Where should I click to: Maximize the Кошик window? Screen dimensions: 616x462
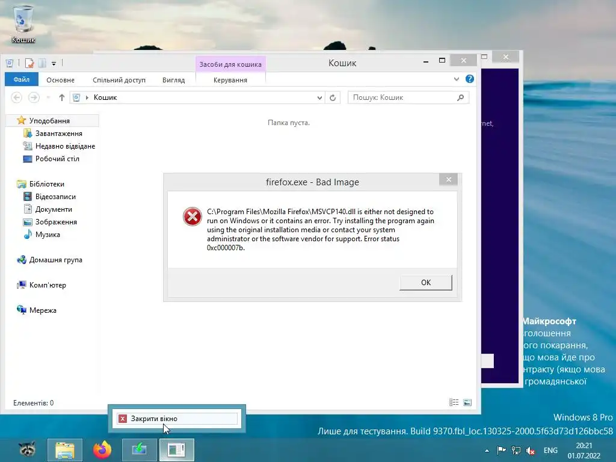click(442, 61)
